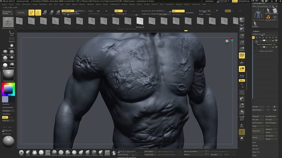Expand the Boolean section
This screenshot has width=282, height=158.
[x=256, y=149]
